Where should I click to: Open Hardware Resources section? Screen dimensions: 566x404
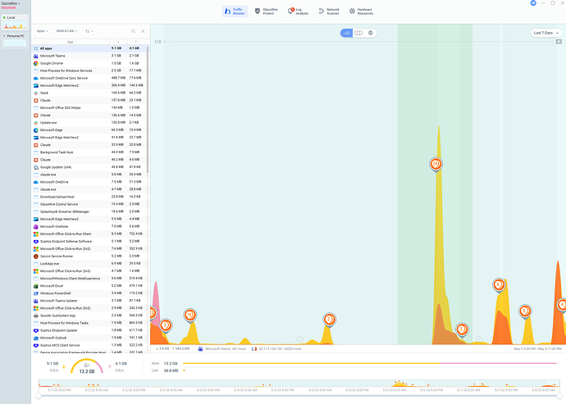pos(361,11)
